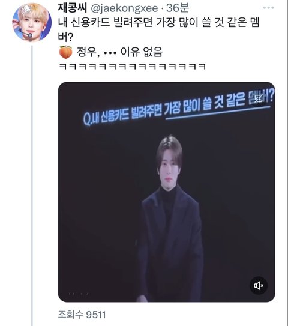Click the 조회수 9511 view count
The height and width of the screenshot is (326, 288).
(x=82, y=315)
